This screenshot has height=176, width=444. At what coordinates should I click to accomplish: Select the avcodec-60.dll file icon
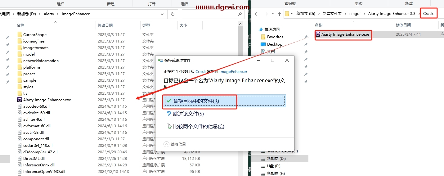click(20, 106)
